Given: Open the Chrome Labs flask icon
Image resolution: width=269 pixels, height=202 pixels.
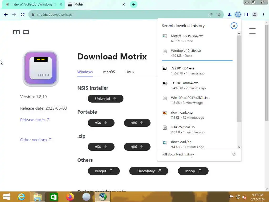Looking at the screenshot, I should point(229,15).
